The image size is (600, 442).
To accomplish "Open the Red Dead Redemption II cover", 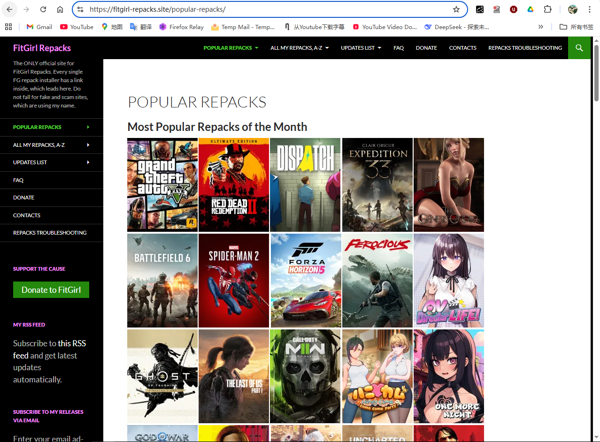I will [x=234, y=185].
